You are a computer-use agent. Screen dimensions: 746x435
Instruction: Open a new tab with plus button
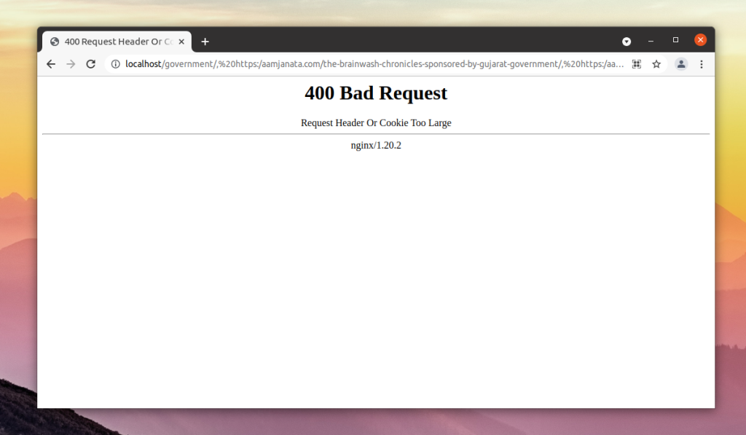pyautogui.click(x=205, y=42)
